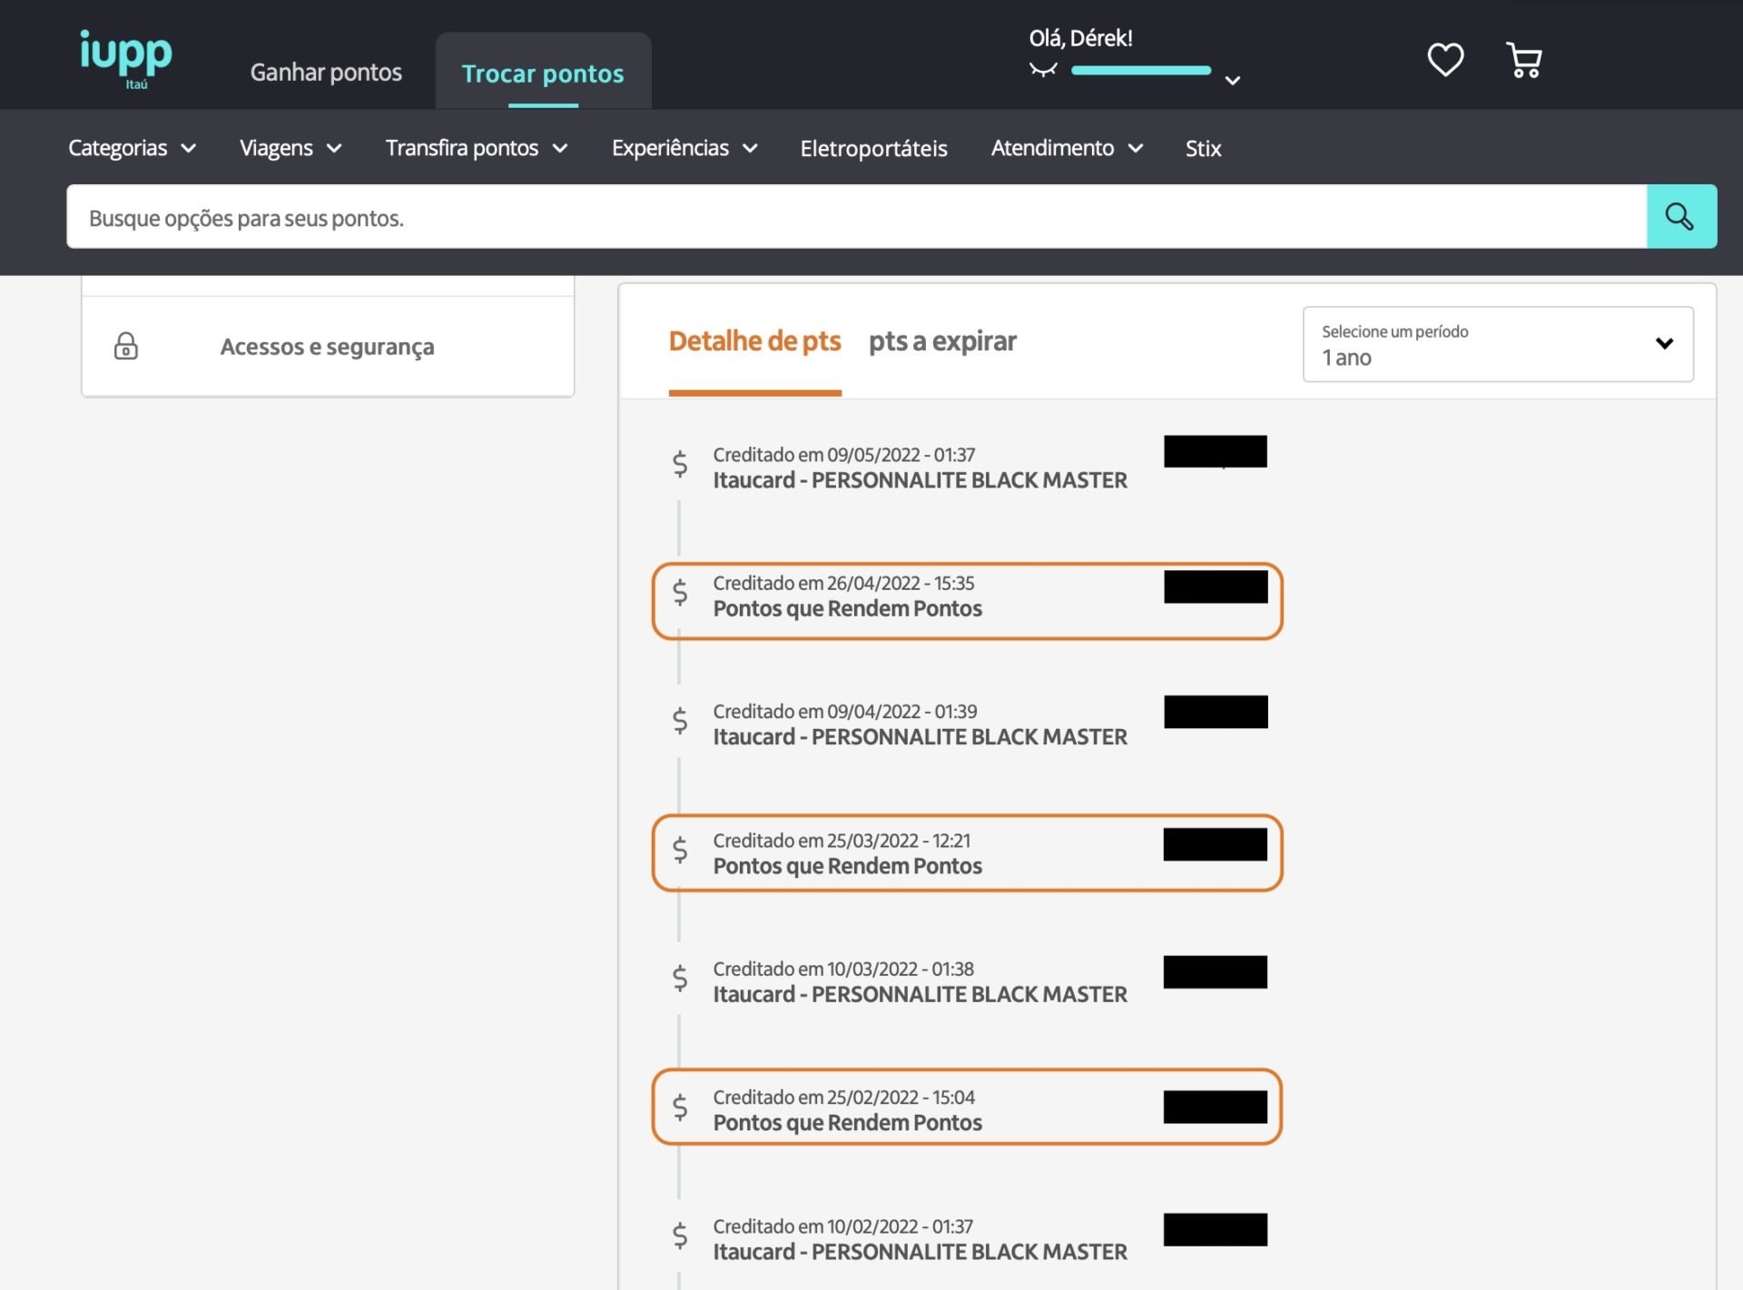
Task: Open the favorites heart icon
Action: [1445, 60]
